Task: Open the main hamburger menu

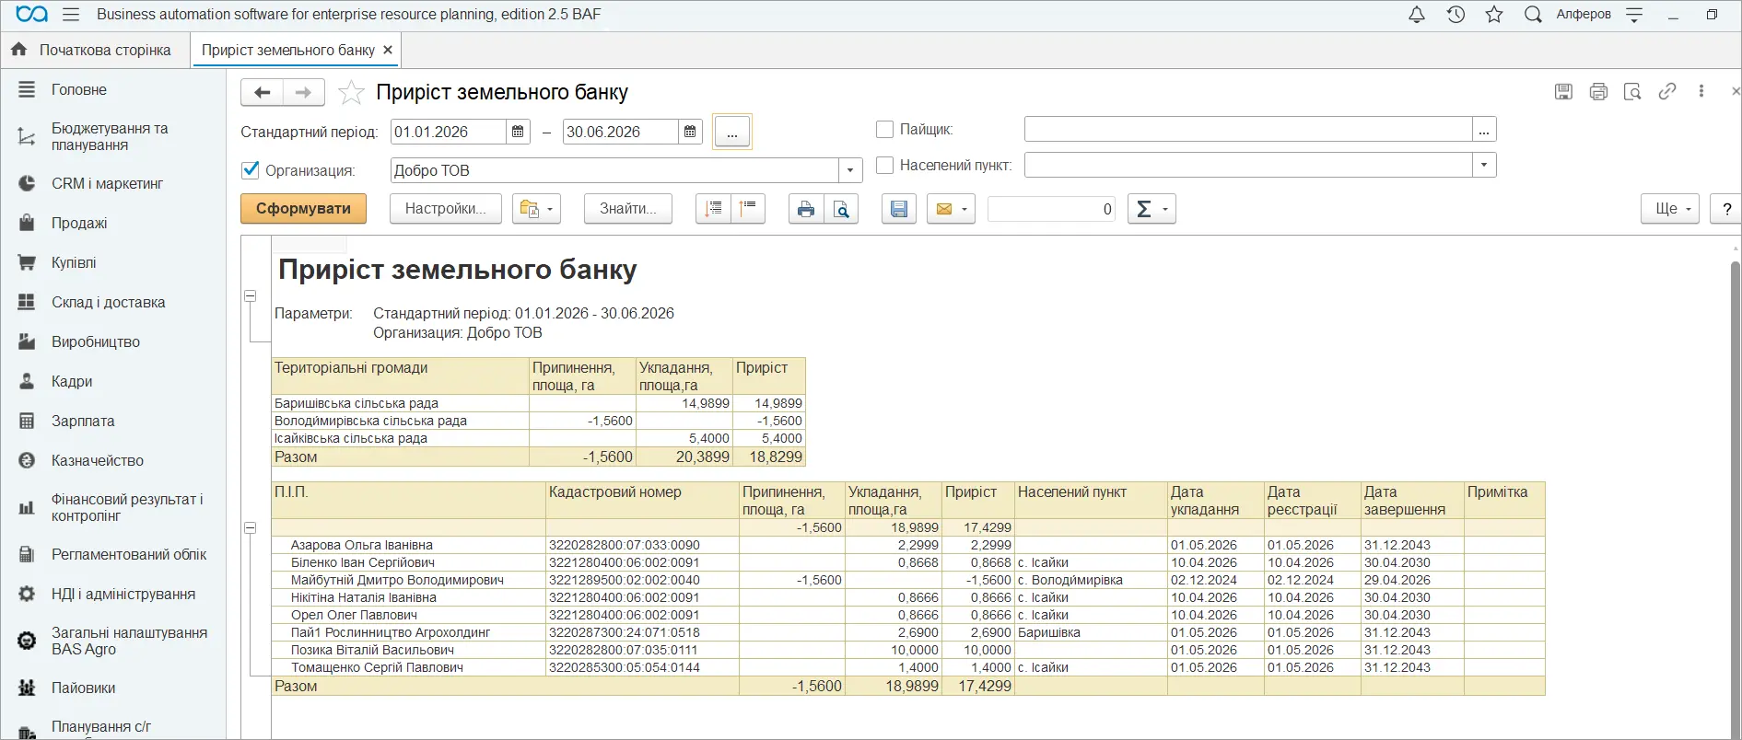Action: pos(71,15)
